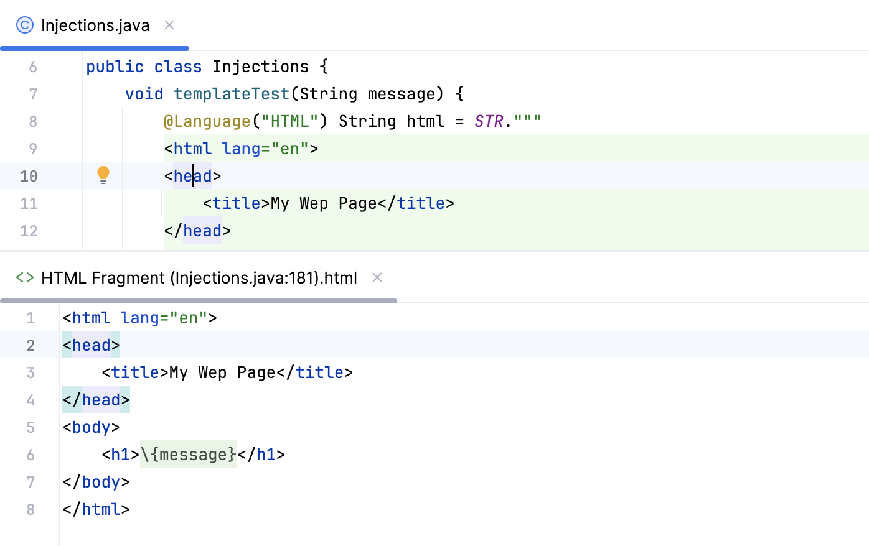The width and height of the screenshot is (869, 546).
Task: Close the Injections.java tab
Action: click(x=169, y=25)
